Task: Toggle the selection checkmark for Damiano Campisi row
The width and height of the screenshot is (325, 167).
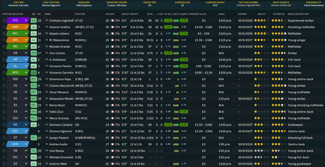Action: 4,125
